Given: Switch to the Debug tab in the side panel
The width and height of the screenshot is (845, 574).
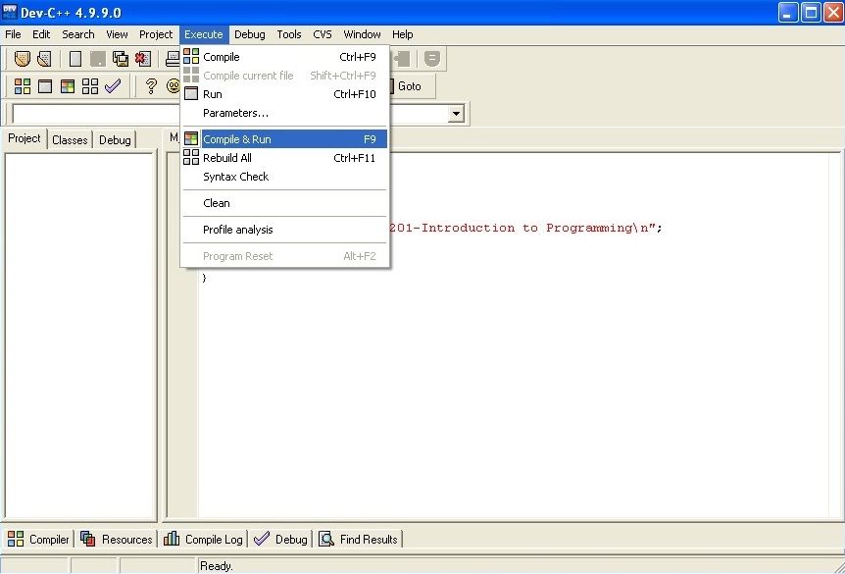Looking at the screenshot, I should pyautogui.click(x=115, y=140).
